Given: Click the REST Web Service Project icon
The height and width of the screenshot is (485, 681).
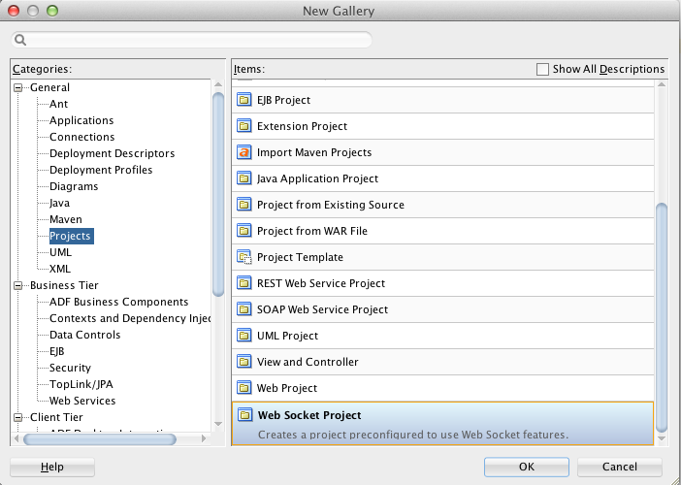Looking at the screenshot, I should [244, 283].
